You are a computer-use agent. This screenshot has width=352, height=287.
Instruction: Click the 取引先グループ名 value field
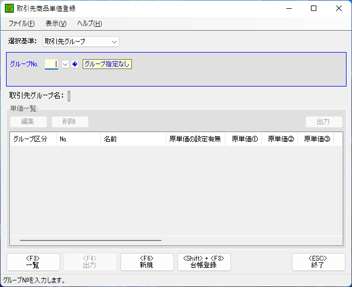(69, 96)
